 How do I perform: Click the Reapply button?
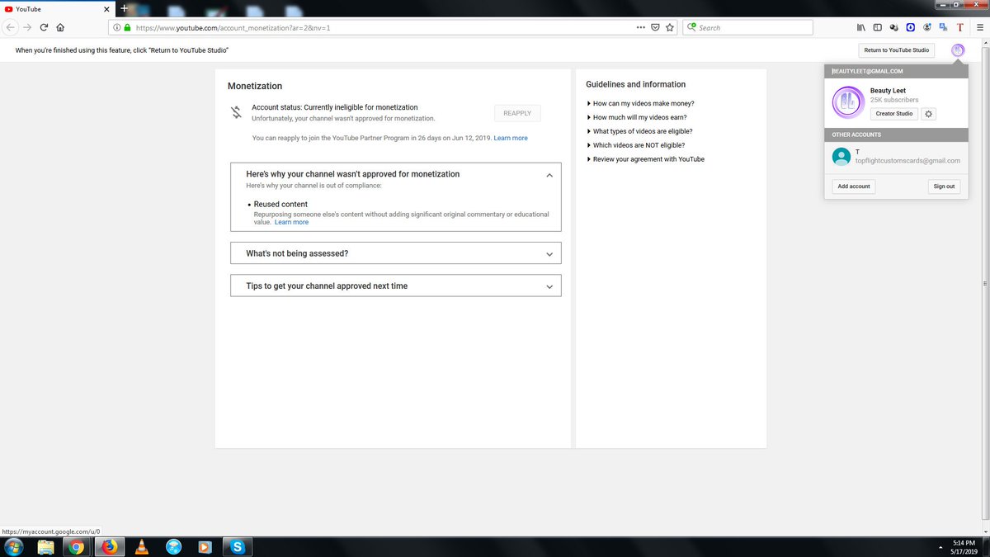point(517,113)
